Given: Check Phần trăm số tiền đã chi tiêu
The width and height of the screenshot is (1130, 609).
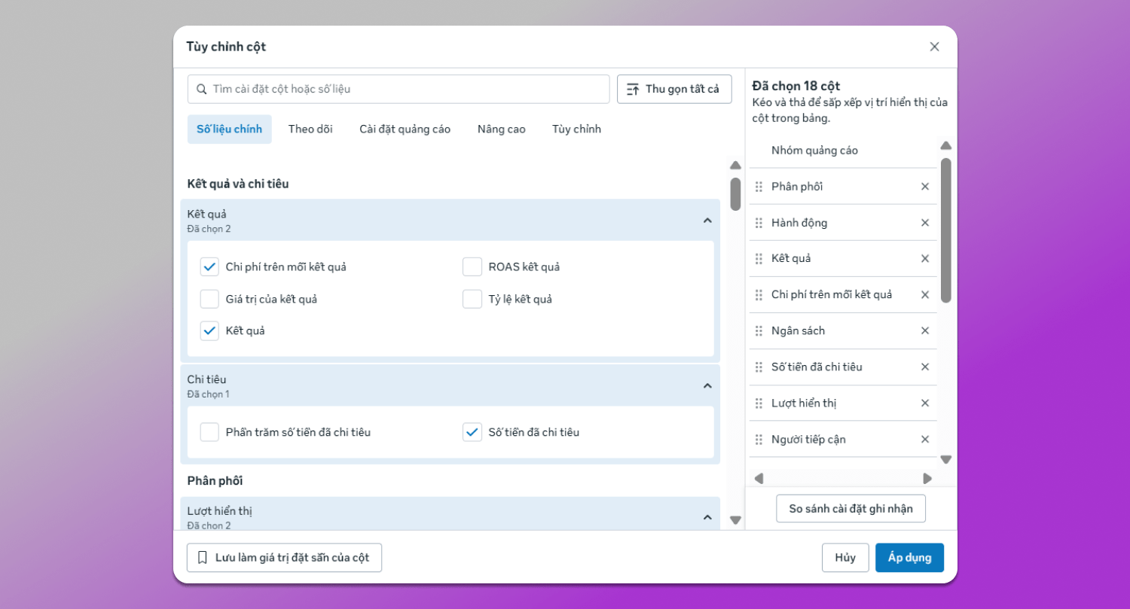Looking at the screenshot, I should click(x=209, y=432).
